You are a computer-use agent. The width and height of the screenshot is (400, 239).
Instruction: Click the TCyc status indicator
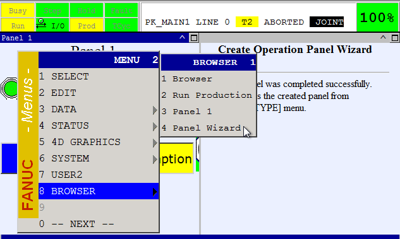point(121,25)
